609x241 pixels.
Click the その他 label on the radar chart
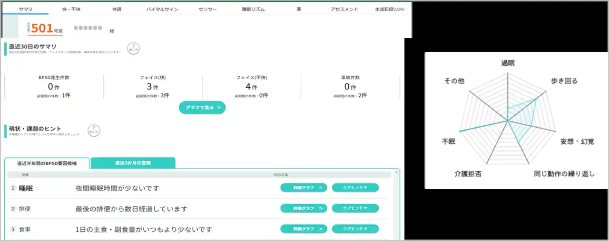tap(454, 81)
